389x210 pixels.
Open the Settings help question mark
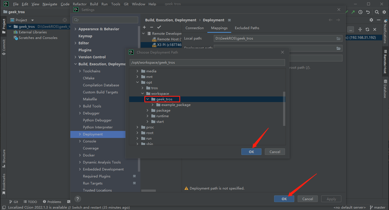click(78, 199)
